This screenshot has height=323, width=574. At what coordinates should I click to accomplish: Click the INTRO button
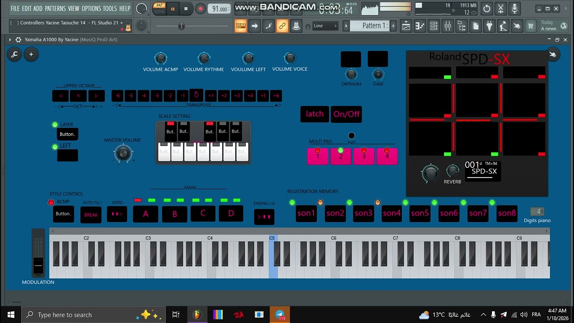pyautogui.click(x=117, y=214)
